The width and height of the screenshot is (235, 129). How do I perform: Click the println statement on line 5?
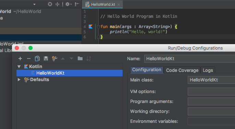pyautogui.click(x=138, y=32)
